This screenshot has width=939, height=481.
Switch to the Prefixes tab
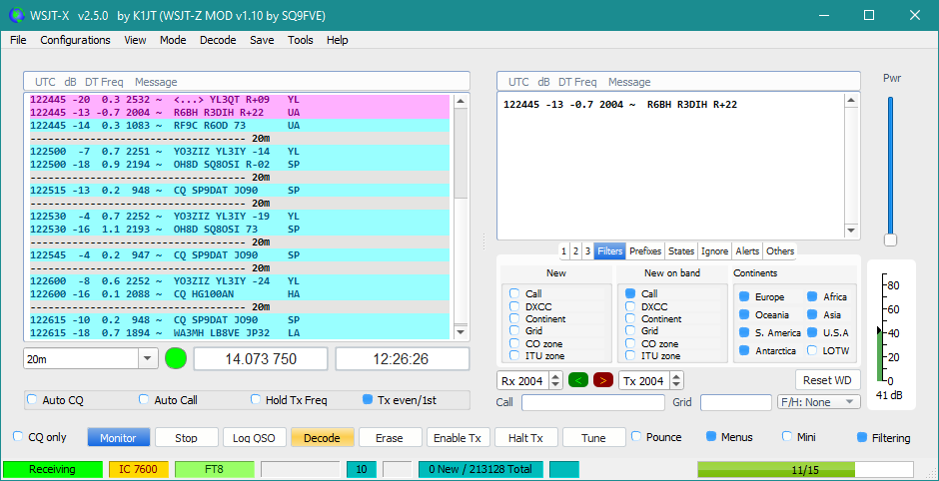(x=645, y=251)
